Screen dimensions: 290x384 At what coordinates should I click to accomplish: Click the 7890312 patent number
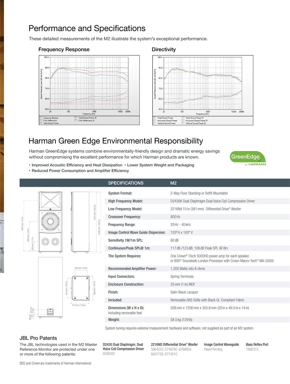tap(252, 349)
